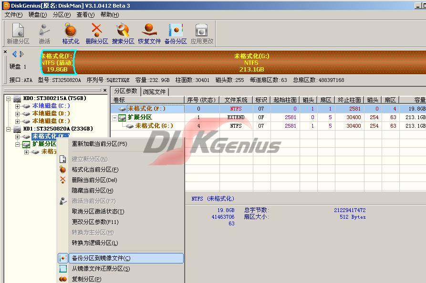Choose 备份分区到镜像文件(C) from context menu
This screenshot has width=426, height=283.
click(x=121, y=258)
